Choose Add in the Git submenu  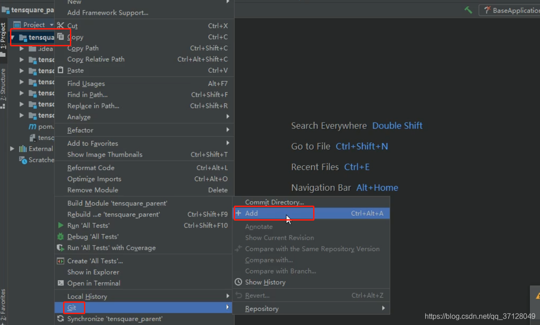click(311, 213)
